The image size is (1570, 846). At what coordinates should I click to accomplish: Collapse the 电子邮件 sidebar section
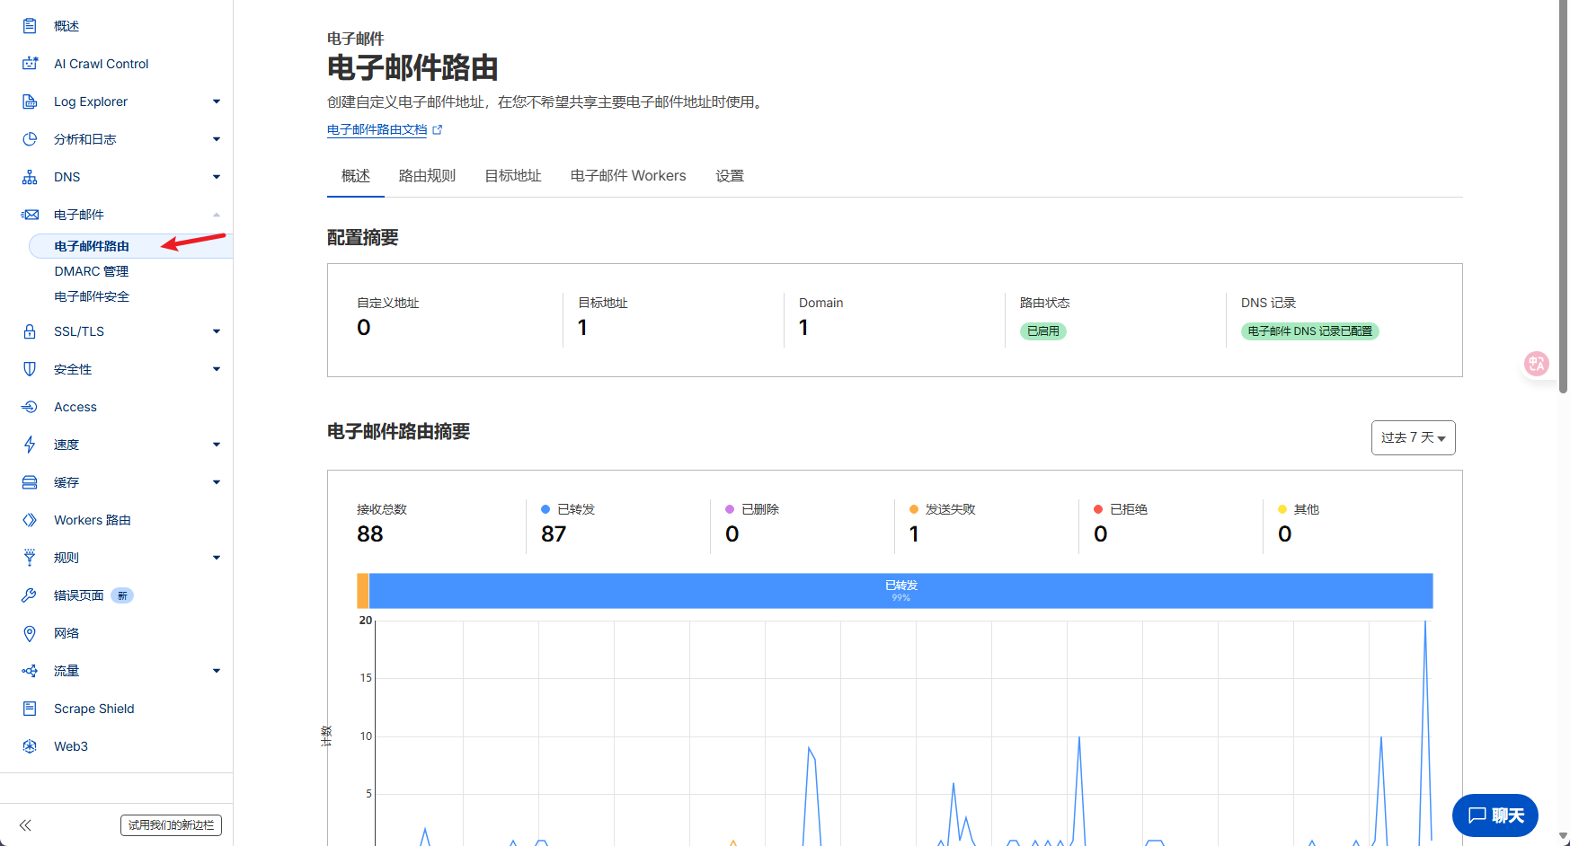pos(216,215)
